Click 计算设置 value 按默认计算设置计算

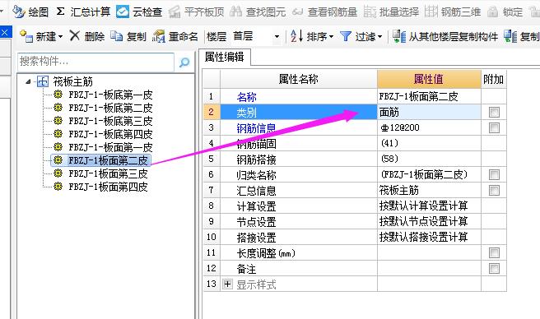coord(429,206)
